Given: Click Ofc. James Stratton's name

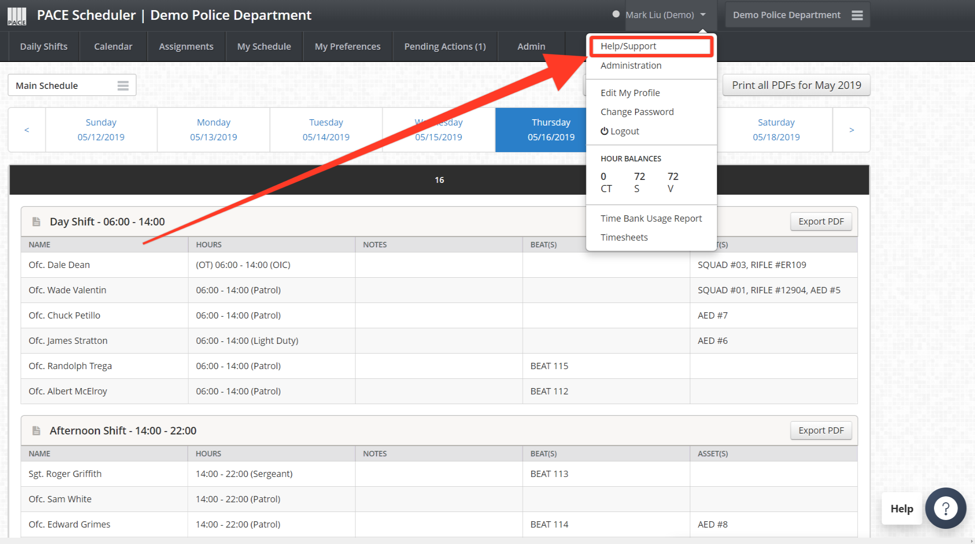Looking at the screenshot, I should [68, 340].
